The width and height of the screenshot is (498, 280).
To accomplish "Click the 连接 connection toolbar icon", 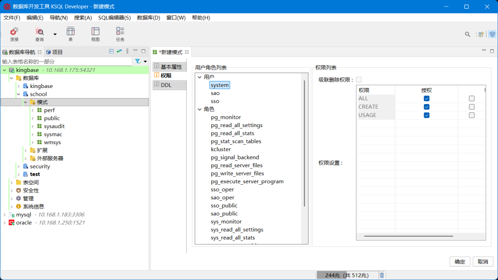I will coord(14,34).
